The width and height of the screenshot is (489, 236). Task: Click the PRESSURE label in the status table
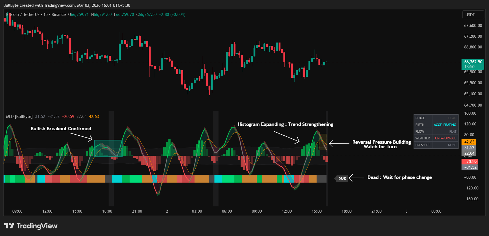423,145
